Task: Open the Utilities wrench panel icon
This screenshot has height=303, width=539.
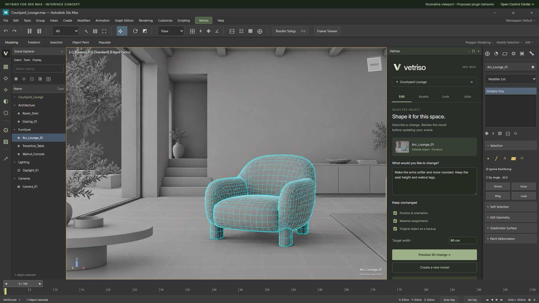Action: (531, 54)
